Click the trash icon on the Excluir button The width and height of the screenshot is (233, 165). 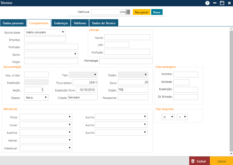click(x=193, y=161)
